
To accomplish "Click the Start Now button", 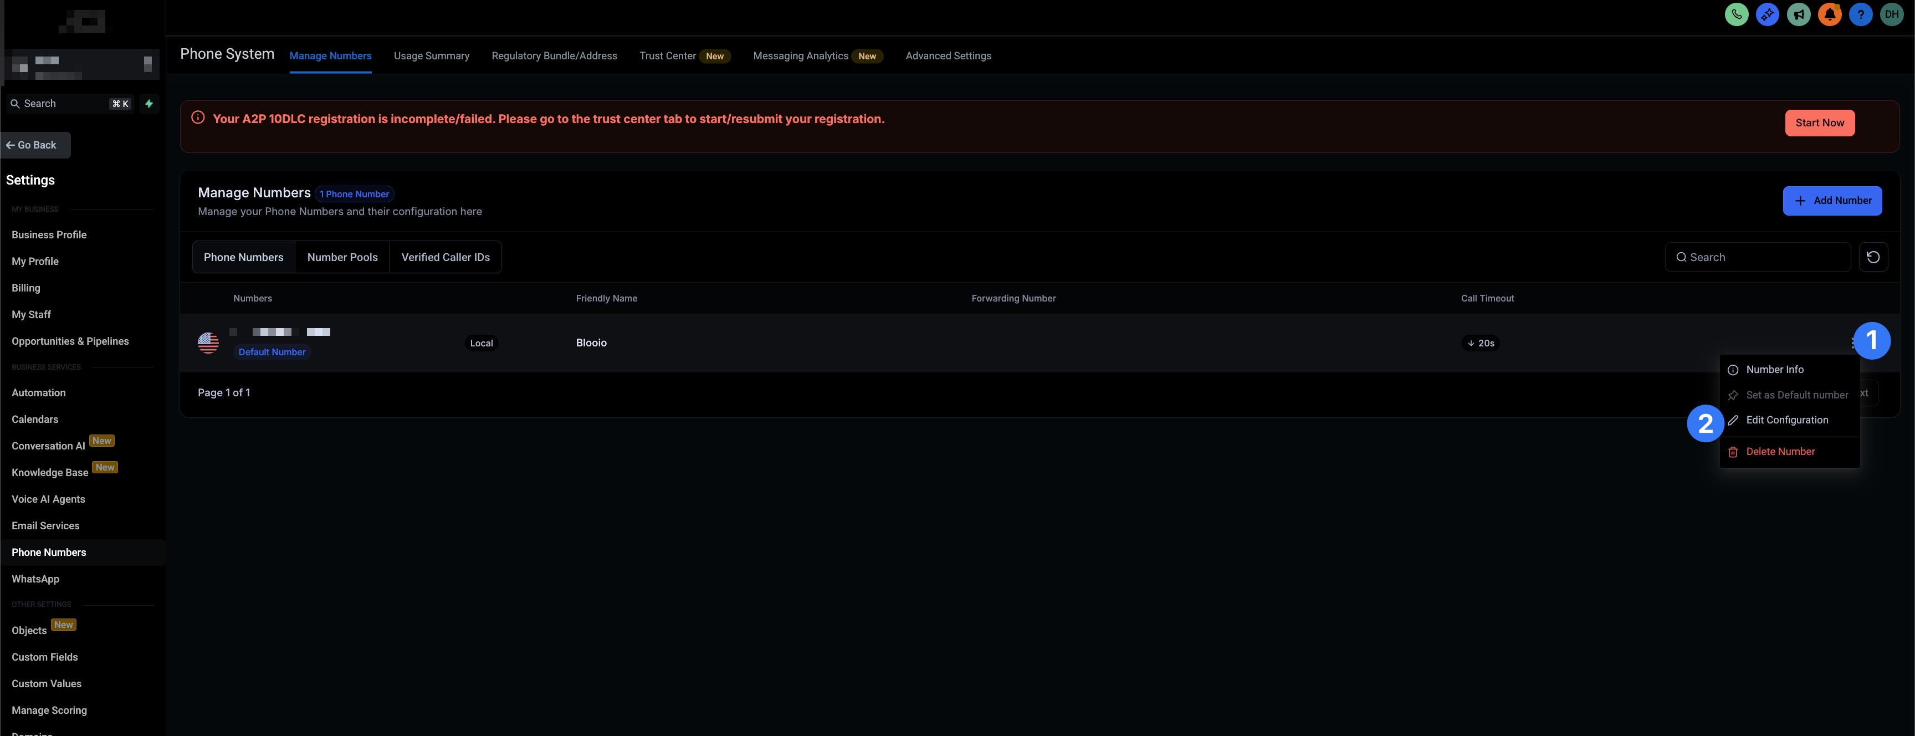I will pyautogui.click(x=1819, y=122).
